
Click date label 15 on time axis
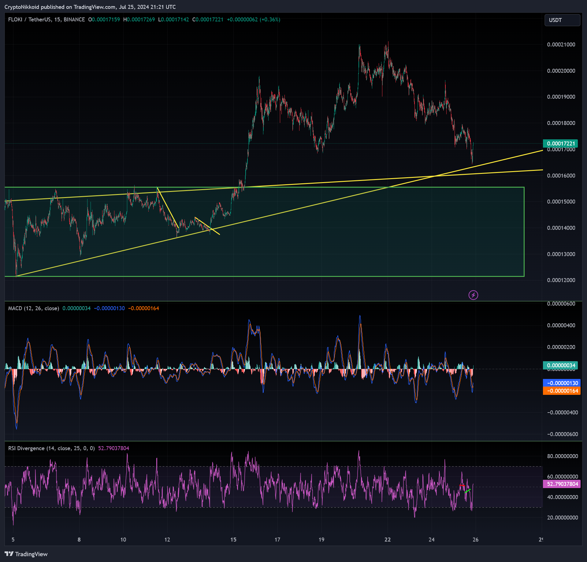click(x=233, y=540)
